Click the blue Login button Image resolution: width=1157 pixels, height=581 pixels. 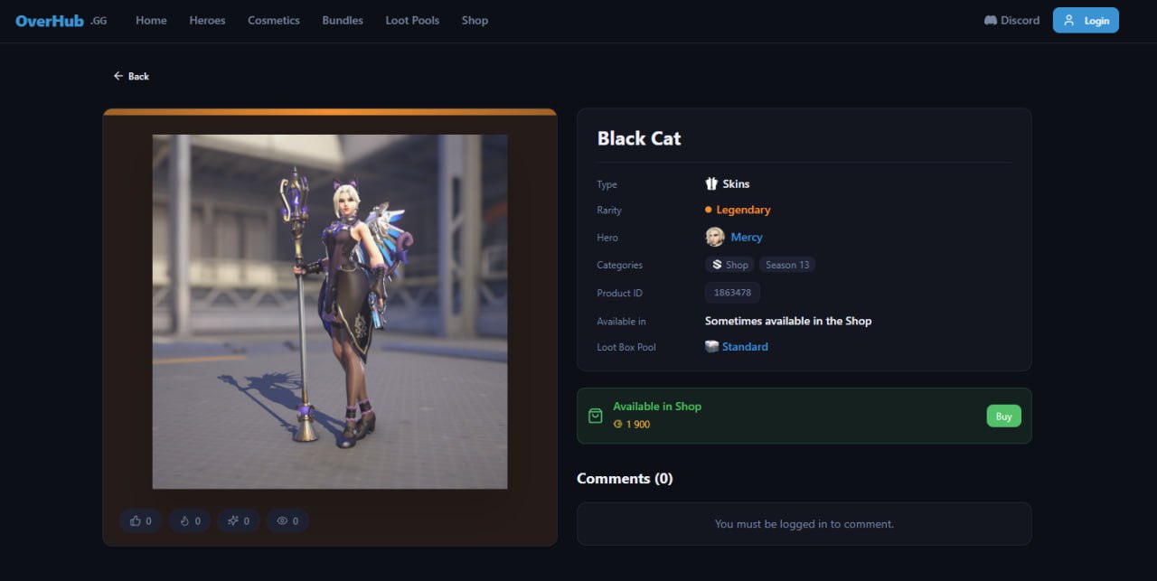(1086, 20)
